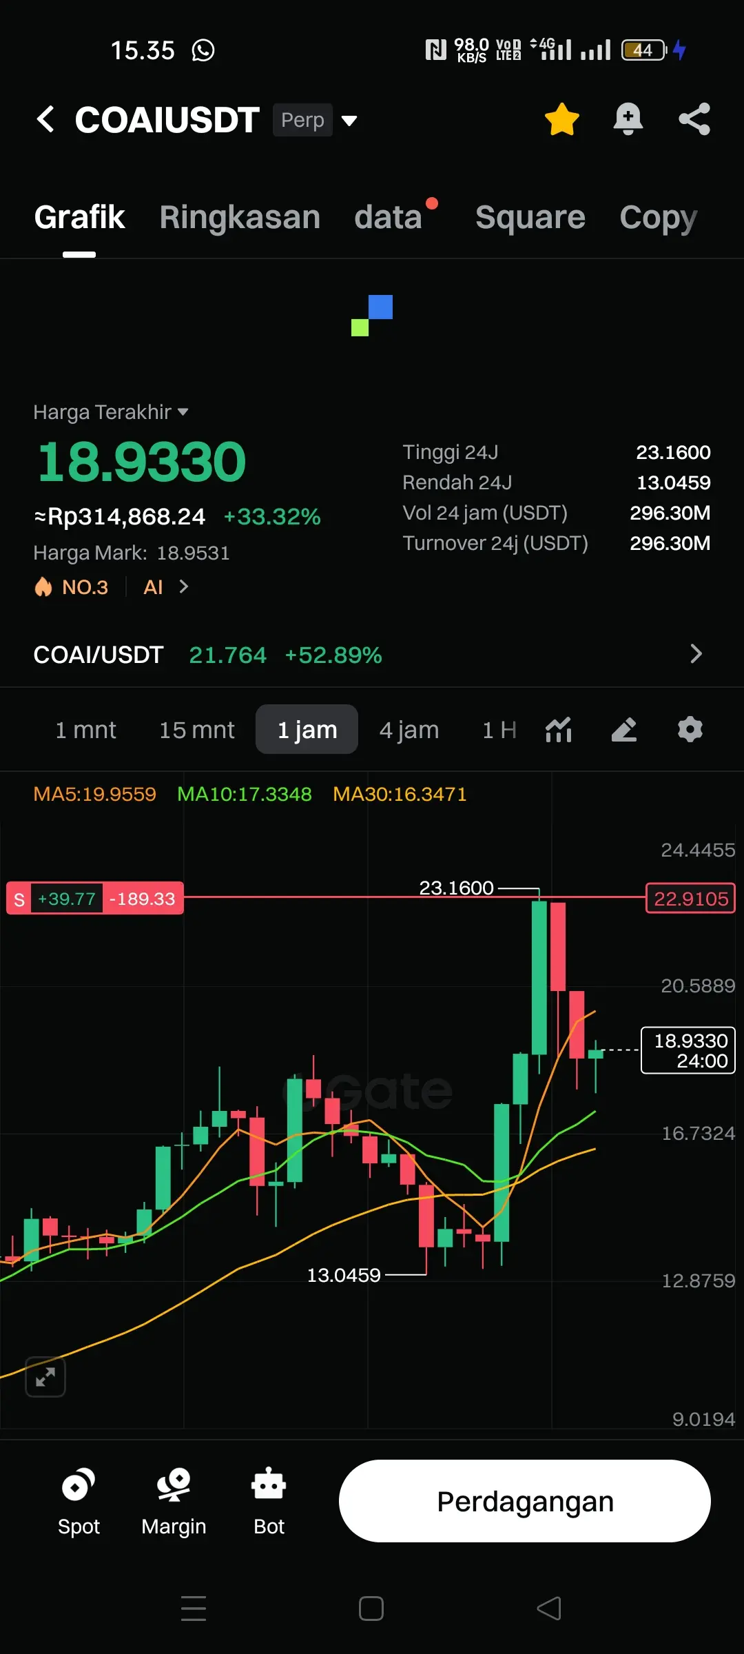Tap the +39.77 position profit value
This screenshot has height=1654, width=744.
pyautogui.click(x=67, y=899)
